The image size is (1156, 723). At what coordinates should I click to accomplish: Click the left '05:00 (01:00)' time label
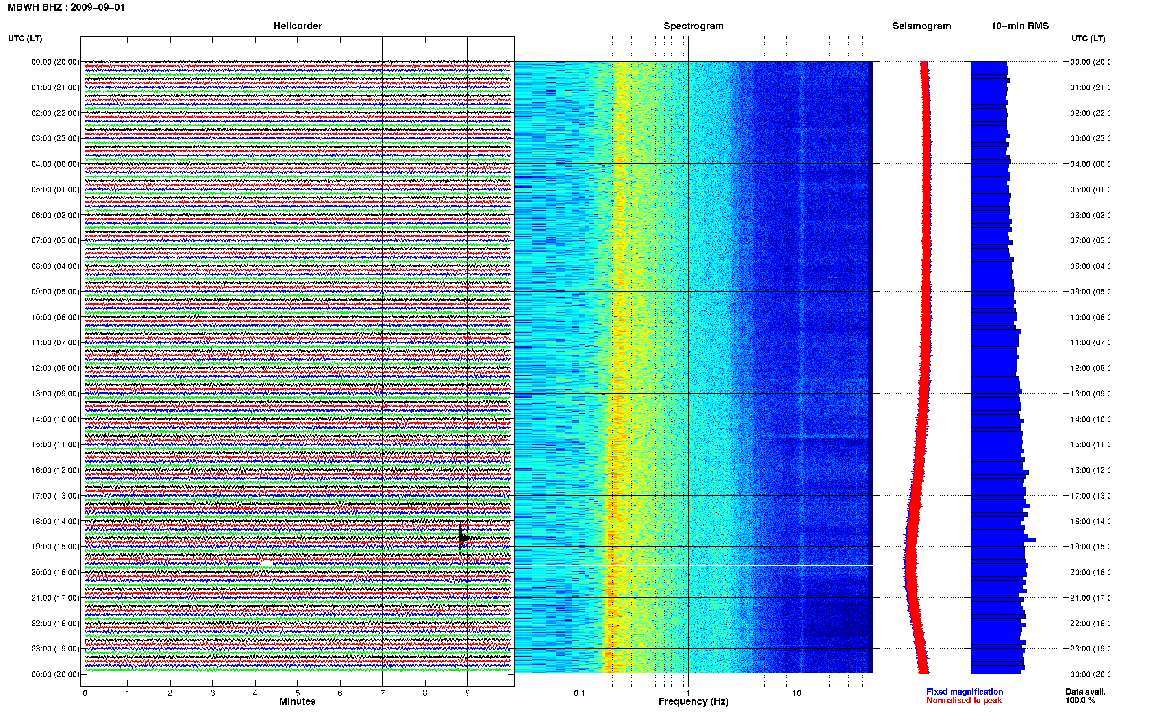[55, 189]
